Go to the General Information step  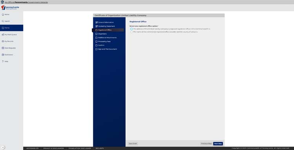click(106, 22)
